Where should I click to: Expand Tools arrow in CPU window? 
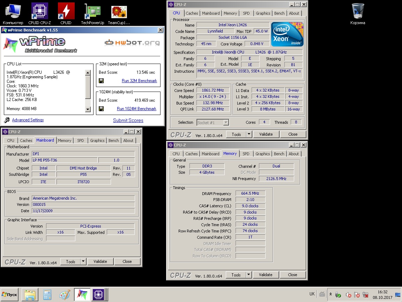point(249,134)
